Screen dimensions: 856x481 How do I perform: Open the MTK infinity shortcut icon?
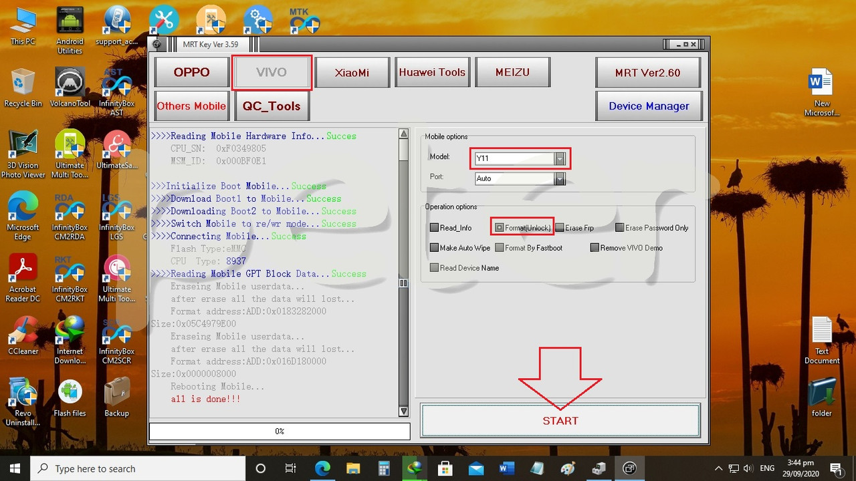304,21
